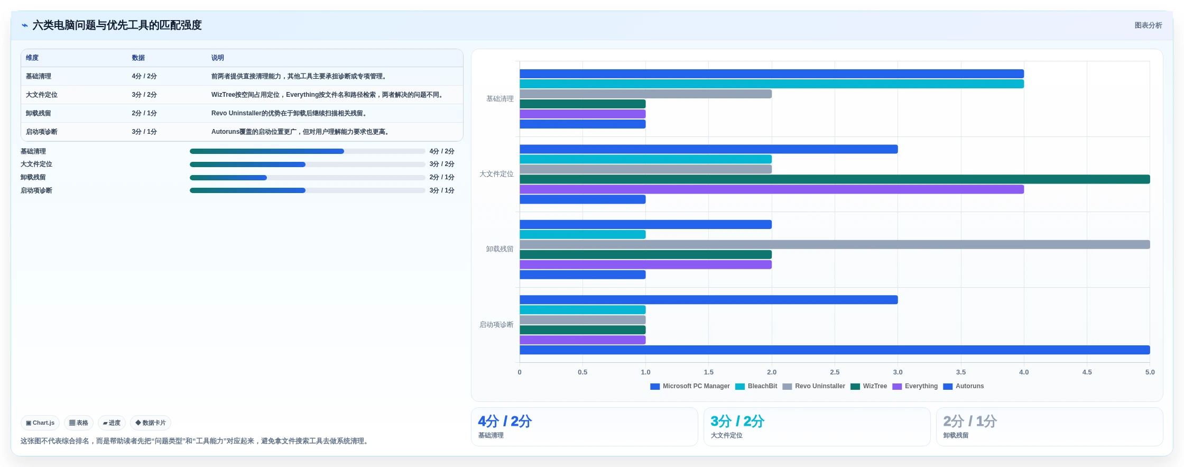This screenshot has width=1184, height=467.
Task: Click the gray Revo Uninstaller bar in 基础清理 group
Action: (x=645, y=94)
